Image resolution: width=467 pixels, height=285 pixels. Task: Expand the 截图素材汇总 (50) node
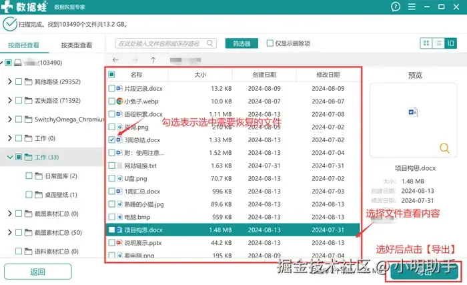pyautogui.click(x=9, y=232)
